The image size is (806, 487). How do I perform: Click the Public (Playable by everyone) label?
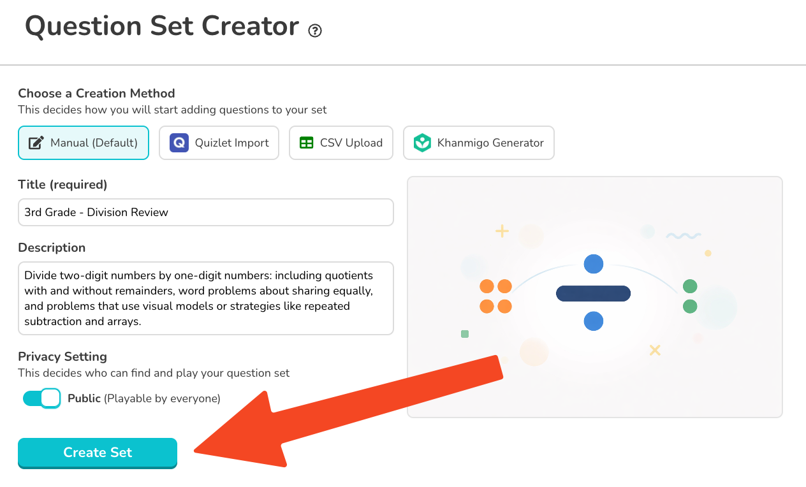[144, 398]
